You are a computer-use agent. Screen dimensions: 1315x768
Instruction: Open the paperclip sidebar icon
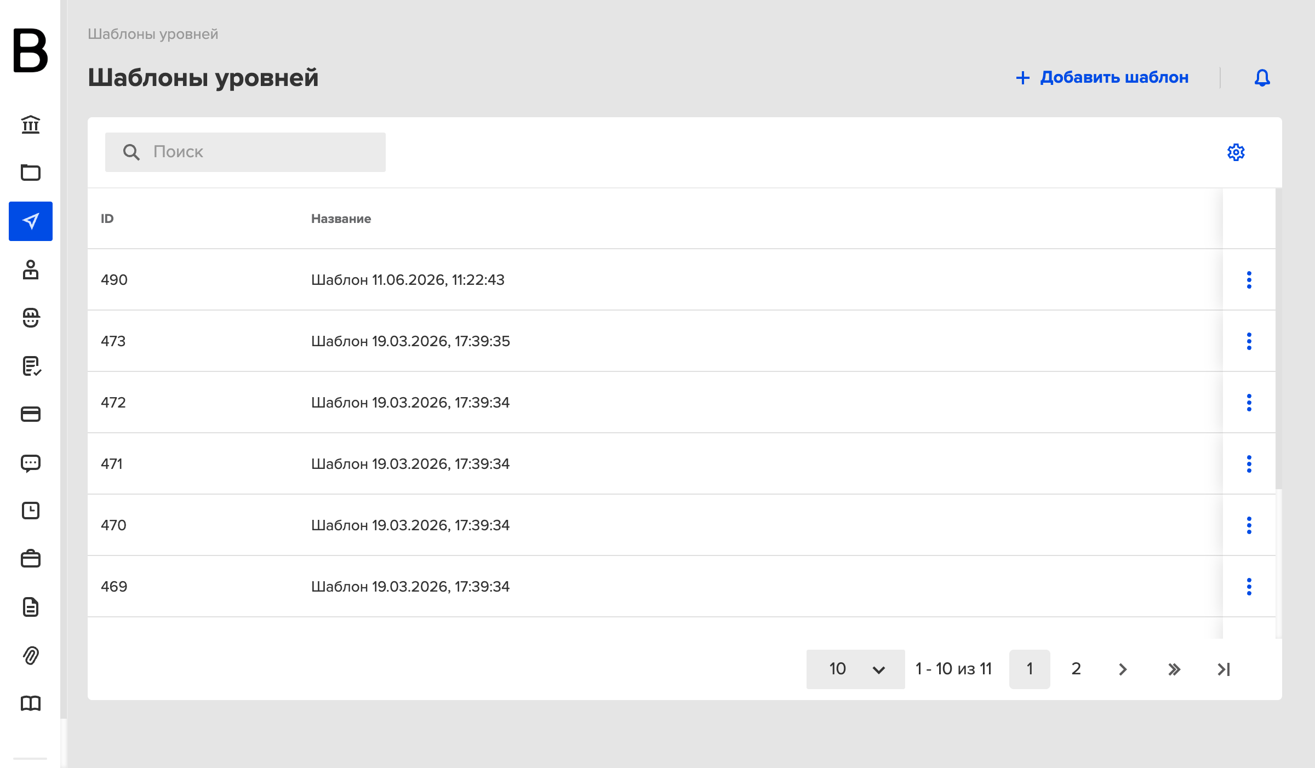tap(31, 655)
